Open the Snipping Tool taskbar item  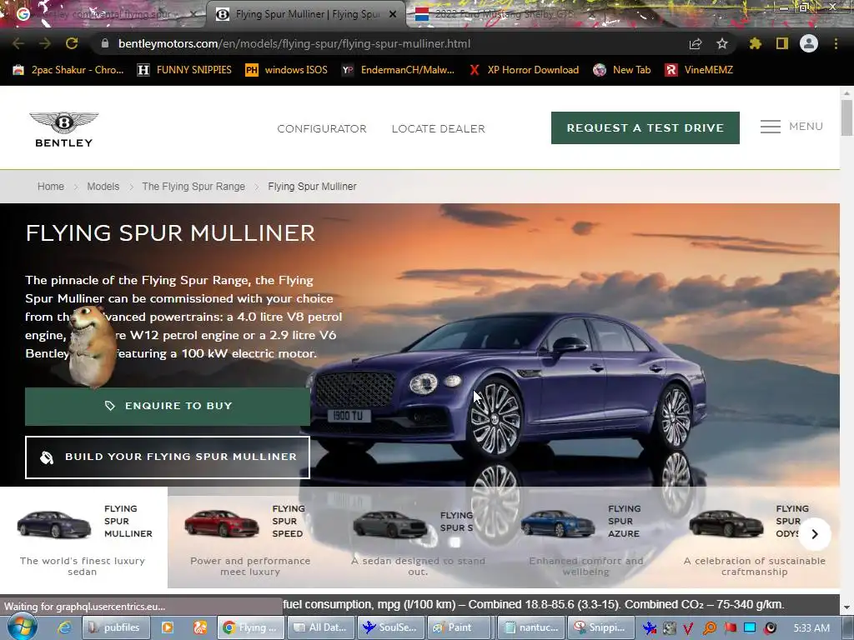(600, 627)
